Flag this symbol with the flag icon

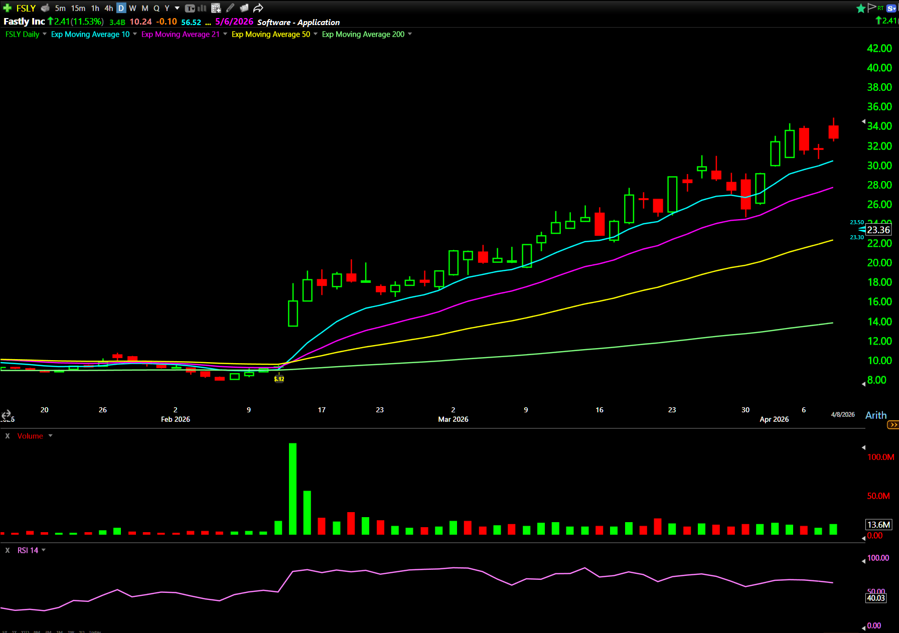point(871,8)
